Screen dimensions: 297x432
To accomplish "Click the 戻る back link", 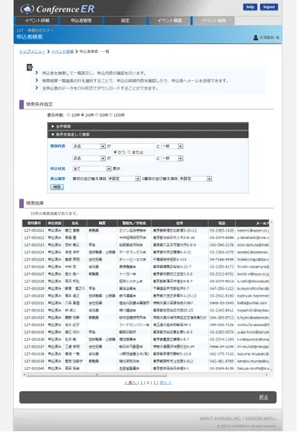I will (x=264, y=397).
